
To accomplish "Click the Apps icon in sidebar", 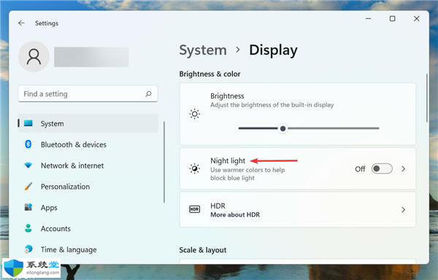I will tap(28, 207).
